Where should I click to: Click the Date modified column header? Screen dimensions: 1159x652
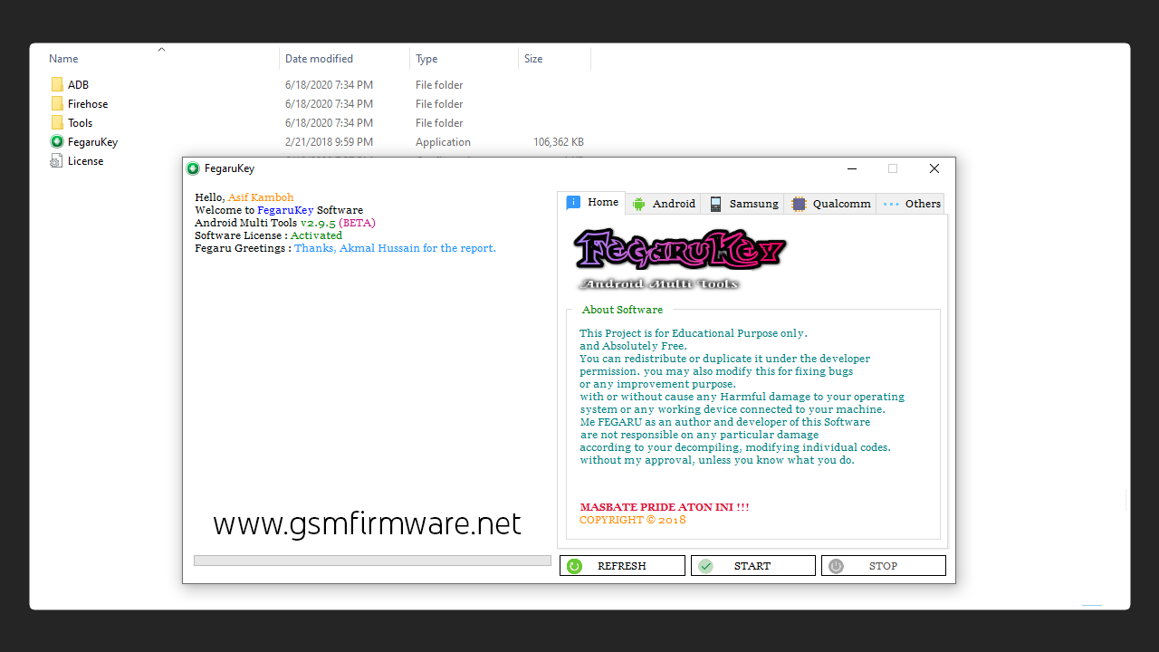(x=319, y=58)
